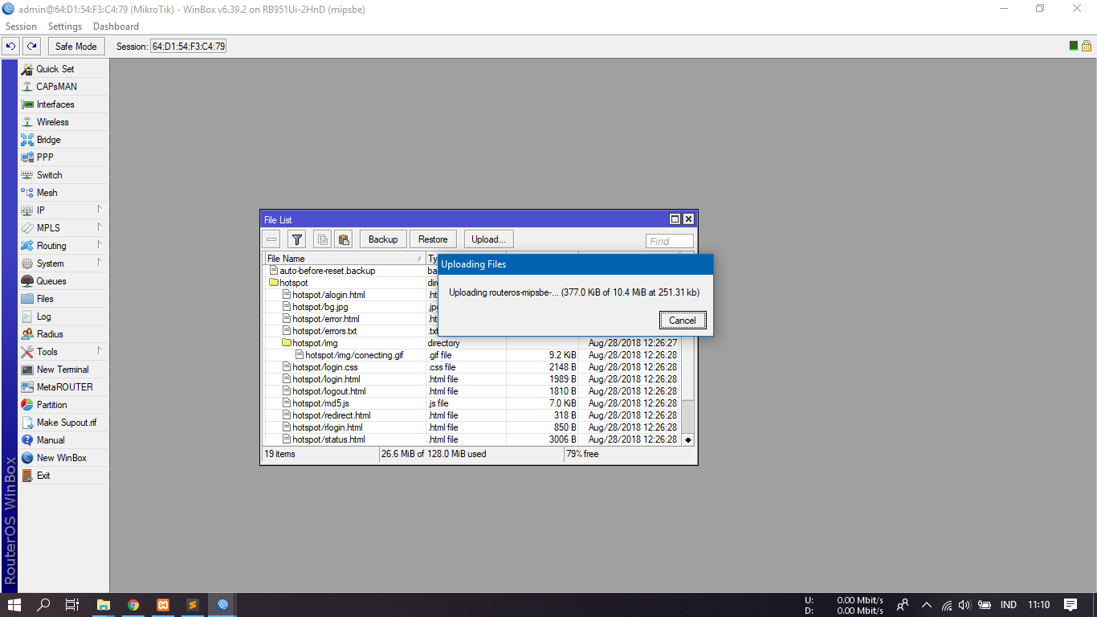Click the Copy icon in File List toolbar

pos(322,239)
